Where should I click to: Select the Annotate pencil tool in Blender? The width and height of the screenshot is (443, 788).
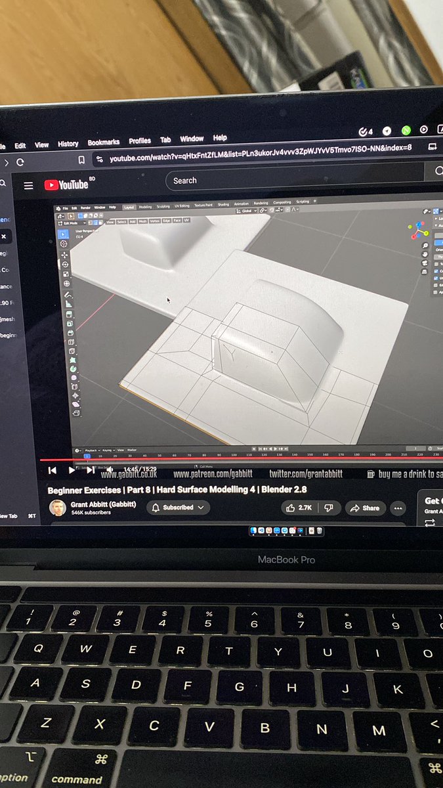coord(68,295)
